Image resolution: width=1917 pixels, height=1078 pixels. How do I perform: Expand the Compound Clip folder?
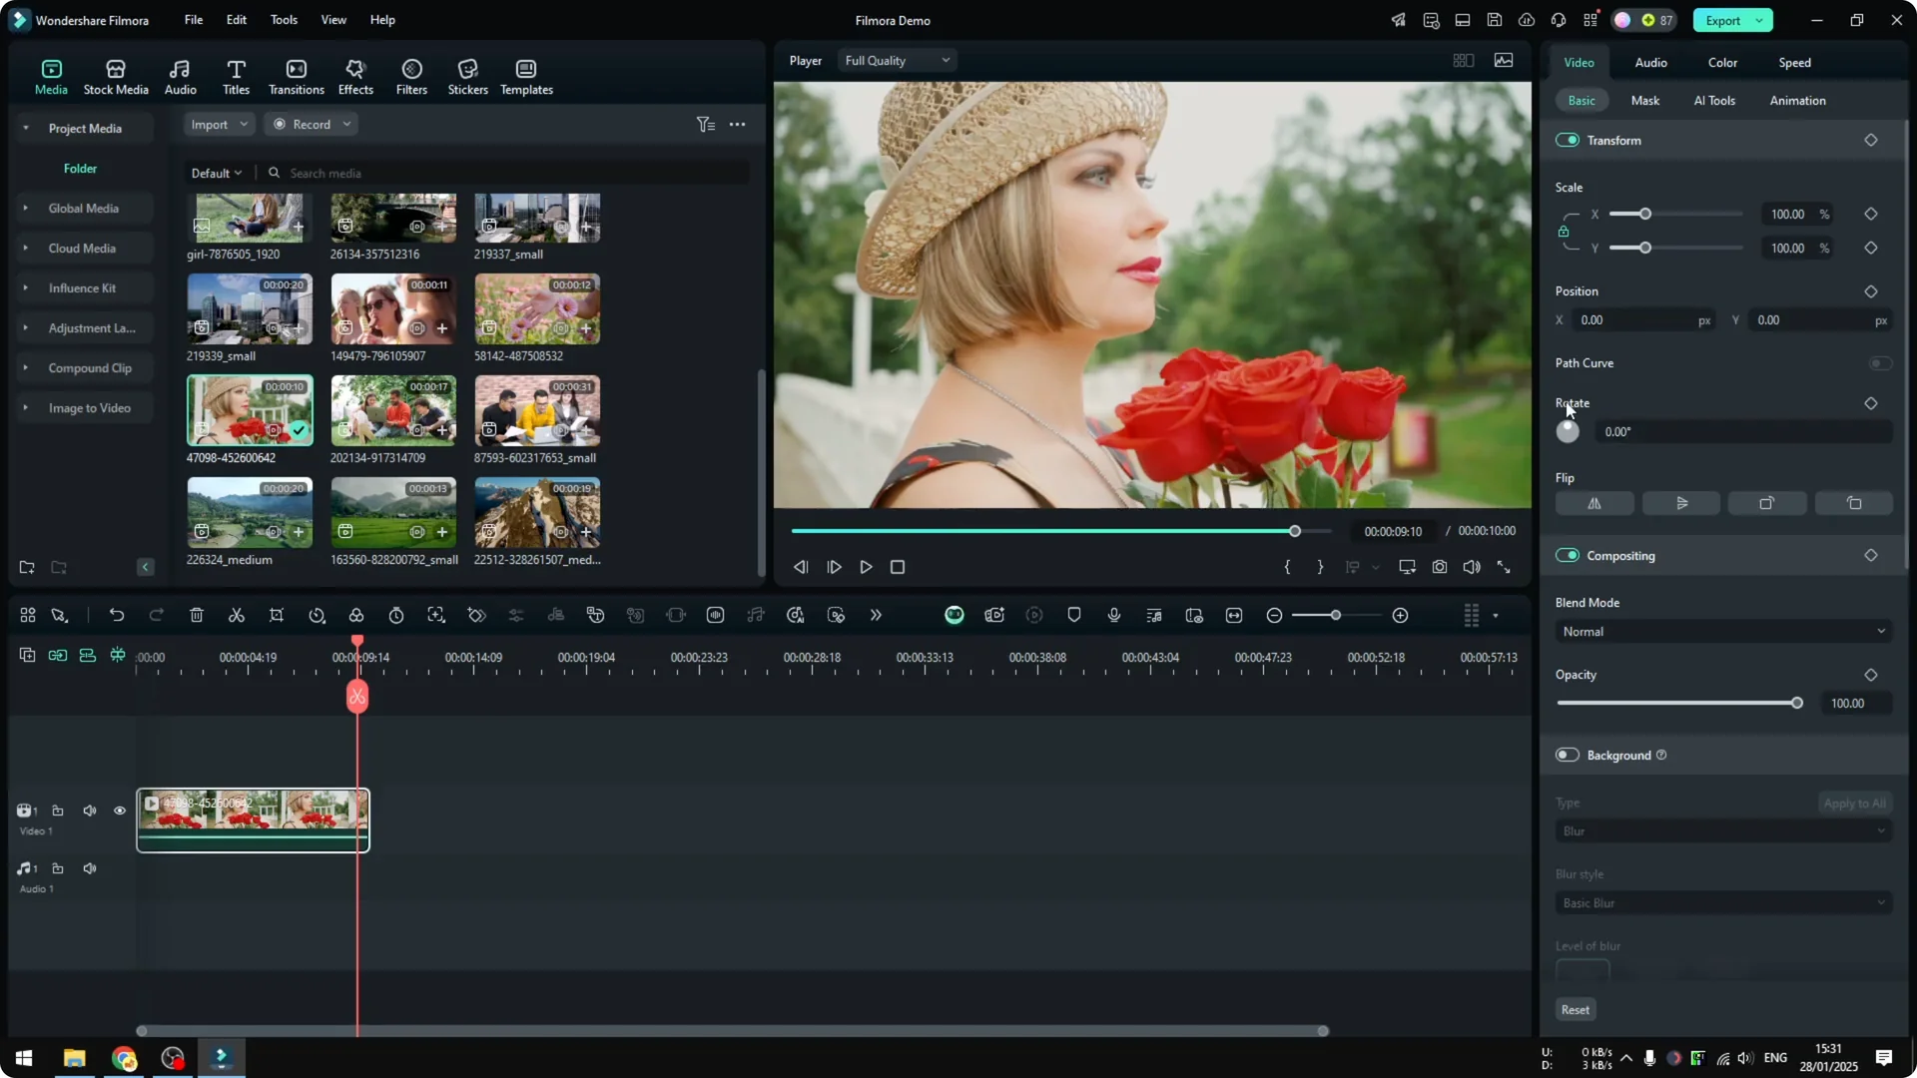27,367
